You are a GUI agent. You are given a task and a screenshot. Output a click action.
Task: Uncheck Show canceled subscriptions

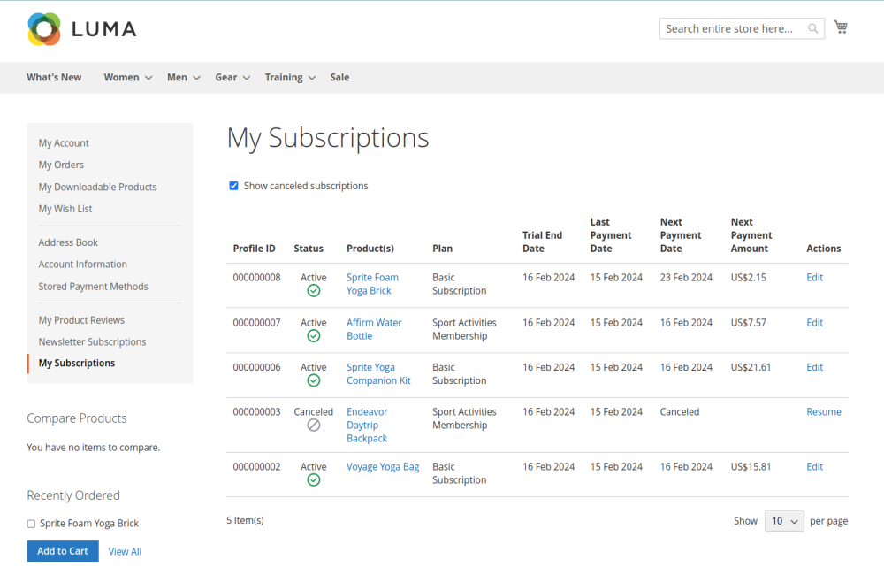point(233,186)
